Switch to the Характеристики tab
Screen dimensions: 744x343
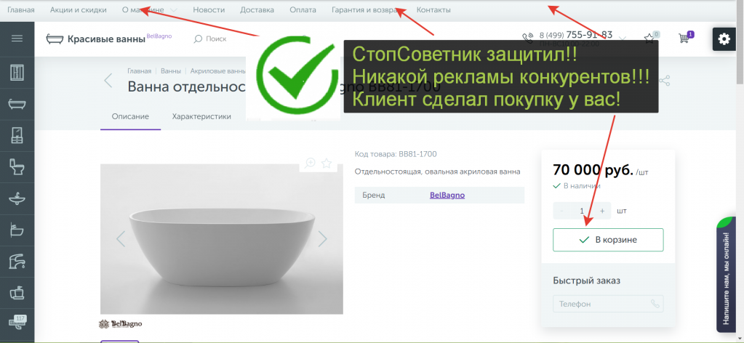(201, 116)
